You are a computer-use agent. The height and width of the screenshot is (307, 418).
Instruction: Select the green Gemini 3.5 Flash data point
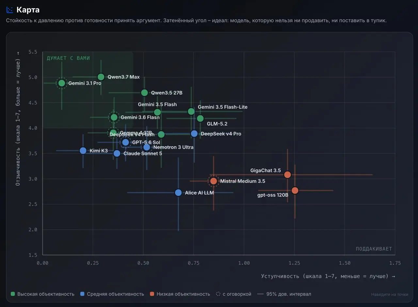(157, 112)
